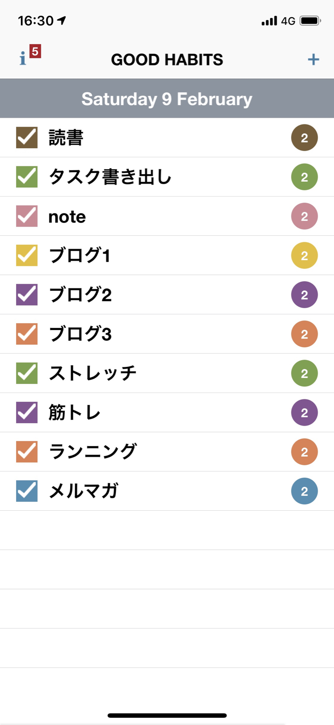
Task: Uncheck the ブログ3 checkbox
Action: 27,334
